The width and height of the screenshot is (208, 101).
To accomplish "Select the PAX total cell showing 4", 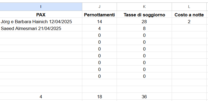I will [x=41, y=97].
